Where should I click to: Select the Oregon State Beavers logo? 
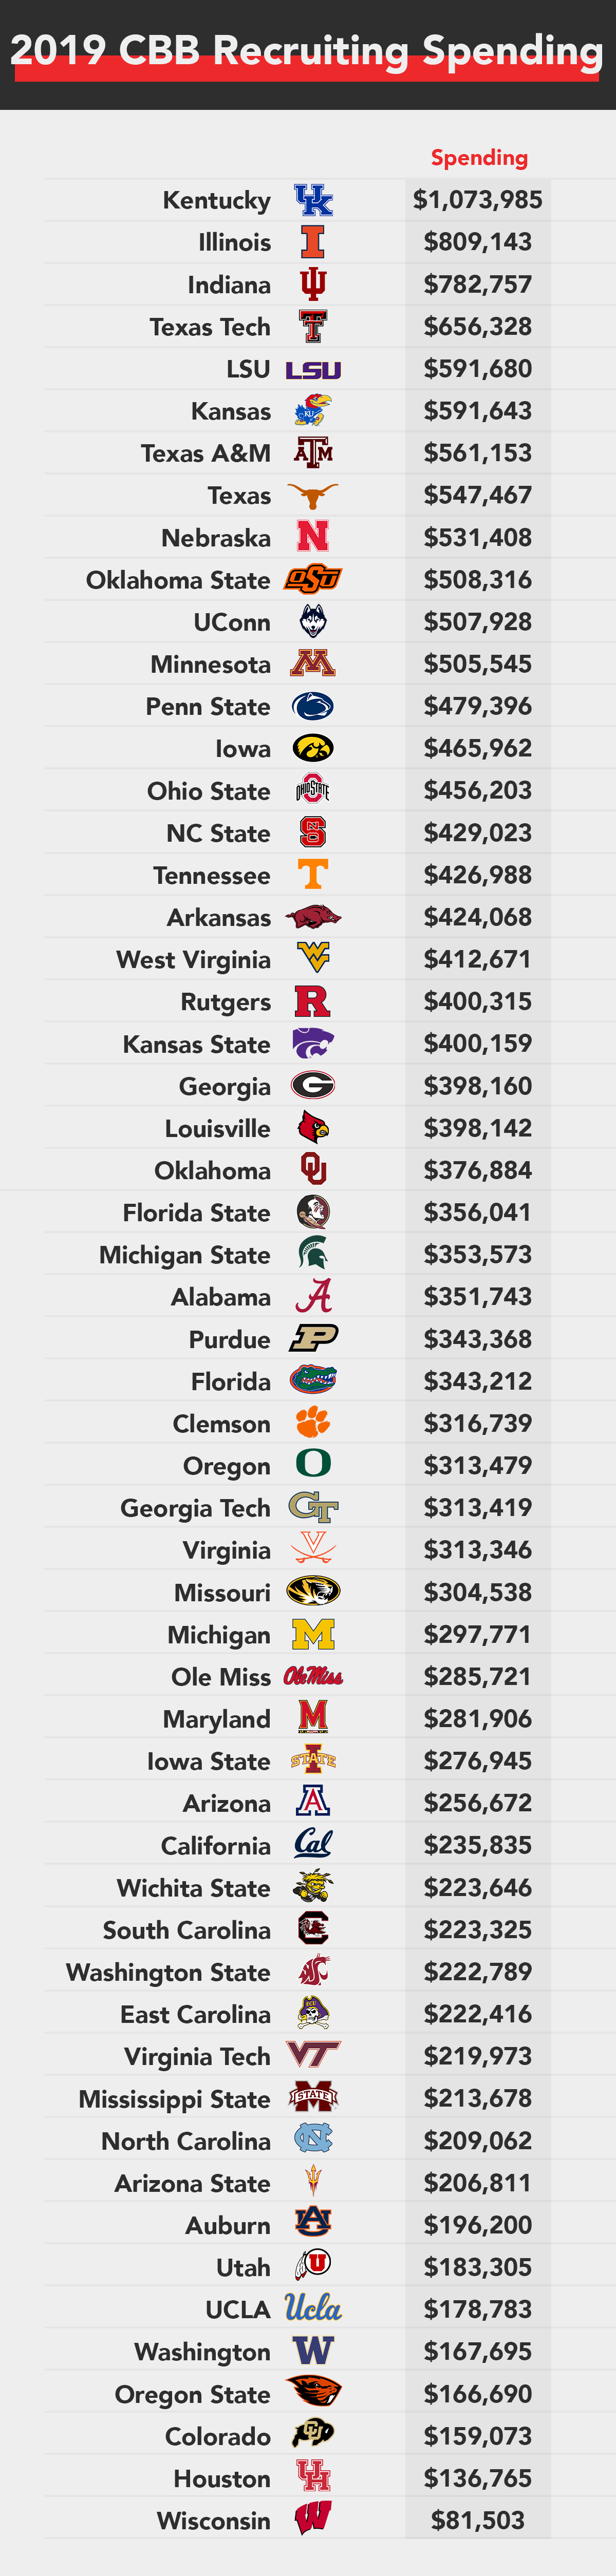point(313,2393)
